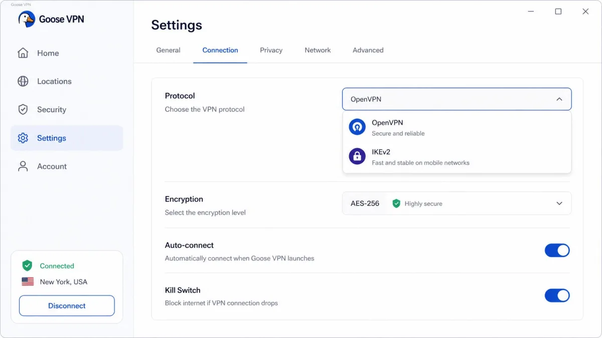Open the Privacy tab

click(x=271, y=50)
